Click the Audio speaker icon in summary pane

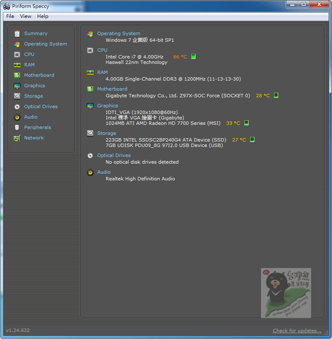pyautogui.click(x=90, y=172)
